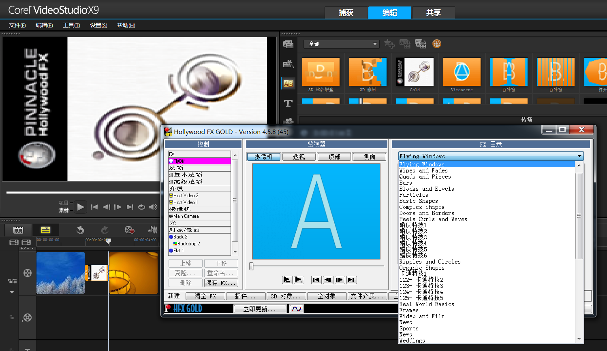Jump to start in VideoStudio preview
607x351 pixels.
94,207
